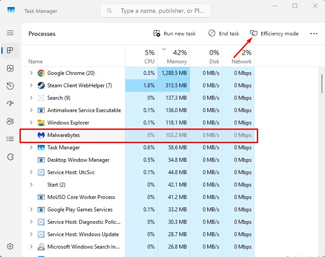This screenshot has width=325, height=257.
Task: Open the Details page list icon
Action: pyautogui.click(x=10, y=139)
